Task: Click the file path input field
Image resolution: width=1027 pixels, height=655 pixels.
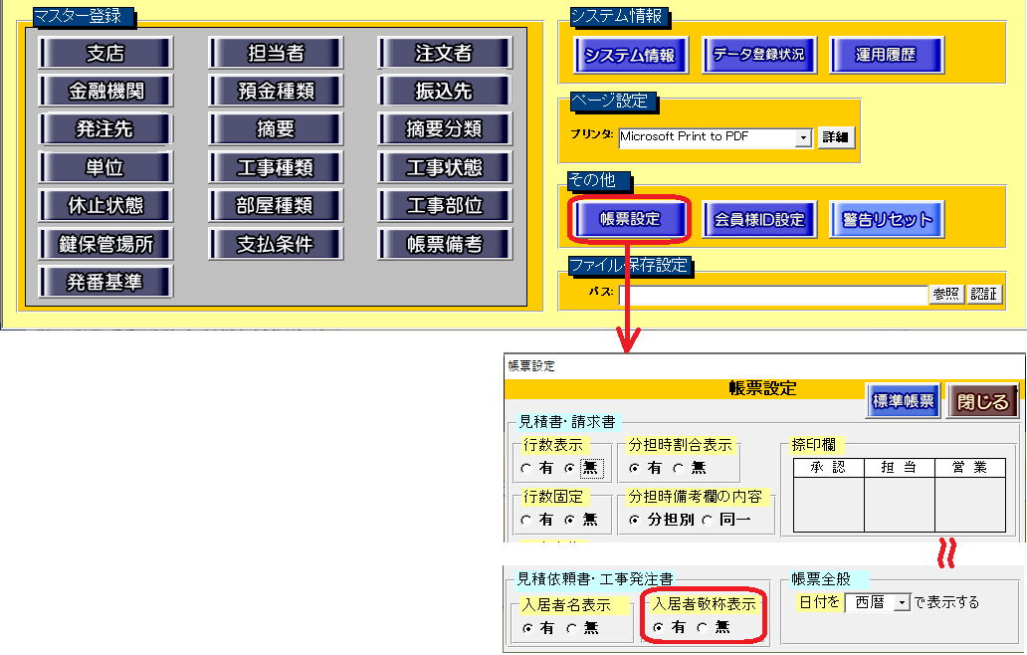Action: [772, 295]
